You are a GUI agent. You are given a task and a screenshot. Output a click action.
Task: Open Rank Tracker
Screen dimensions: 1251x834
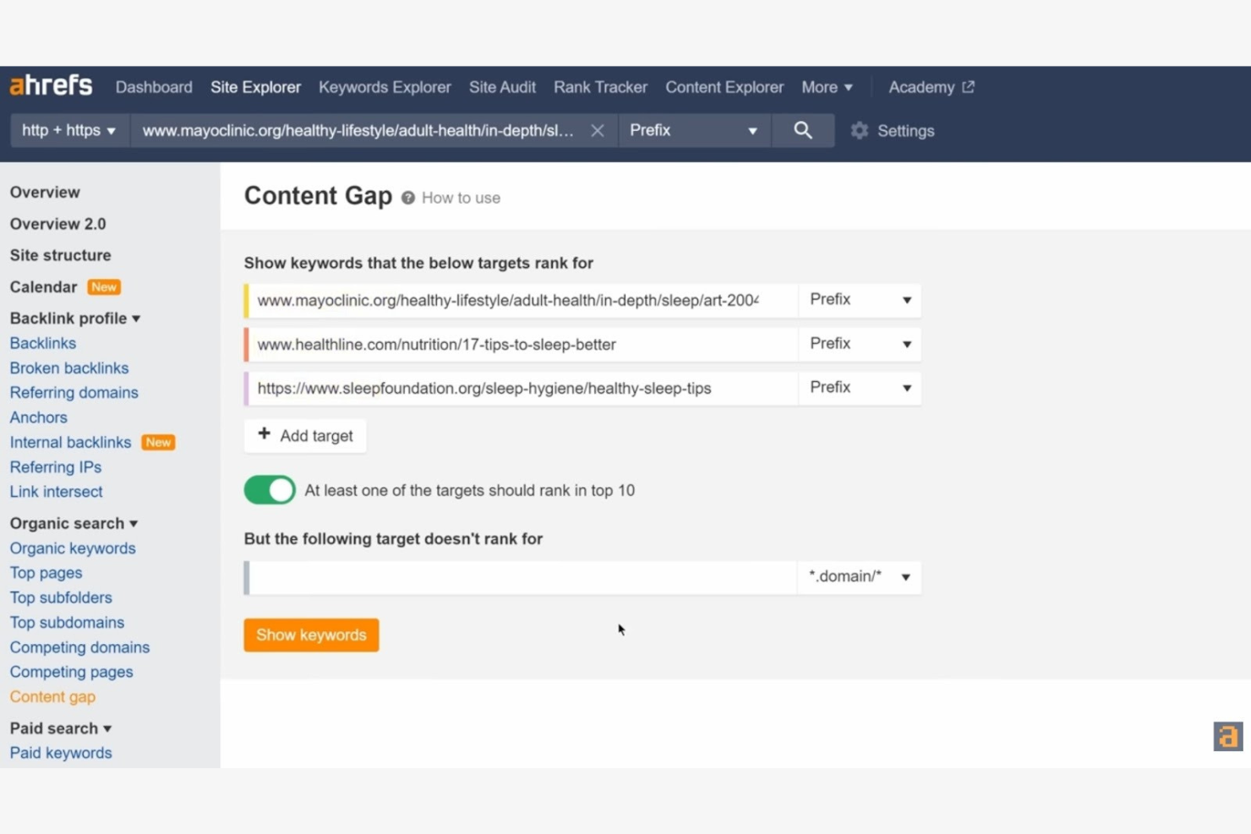click(x=600, y=87)
